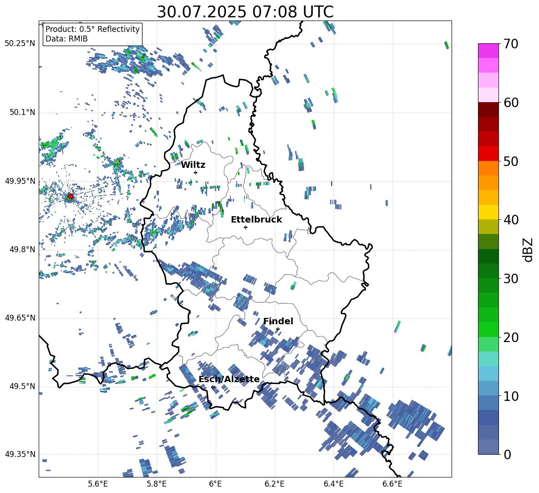Screen dimensions: 539x493
Task: Click the 0 tick on colorbar
Action: click(507, 454)
